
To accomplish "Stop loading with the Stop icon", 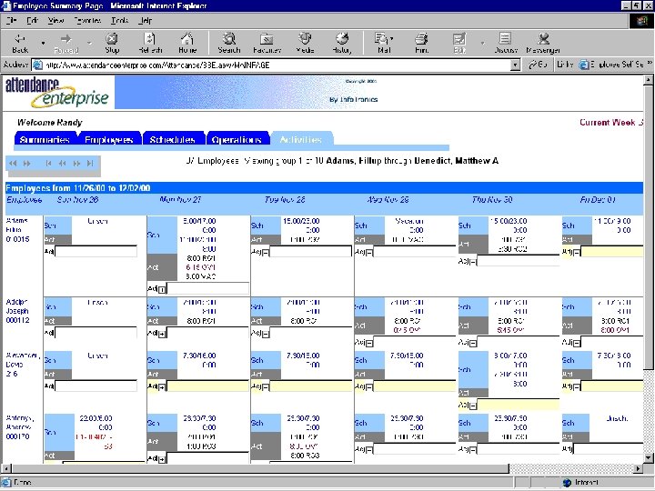I will point(112,44).
